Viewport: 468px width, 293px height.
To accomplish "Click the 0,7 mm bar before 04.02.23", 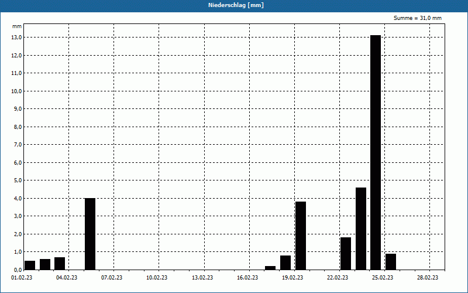I will tap(60, 263).
